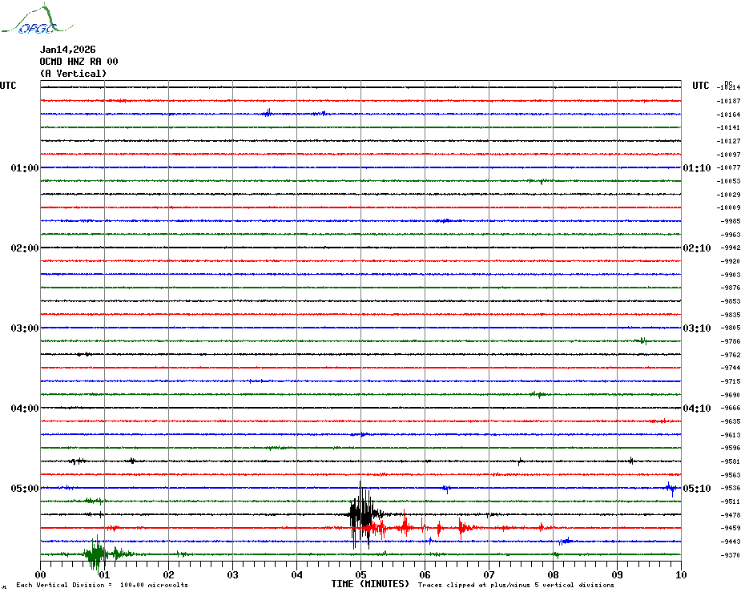Click the green seismic burst near minute 01
The image size is (745, 596).
(x=96, y=553)
